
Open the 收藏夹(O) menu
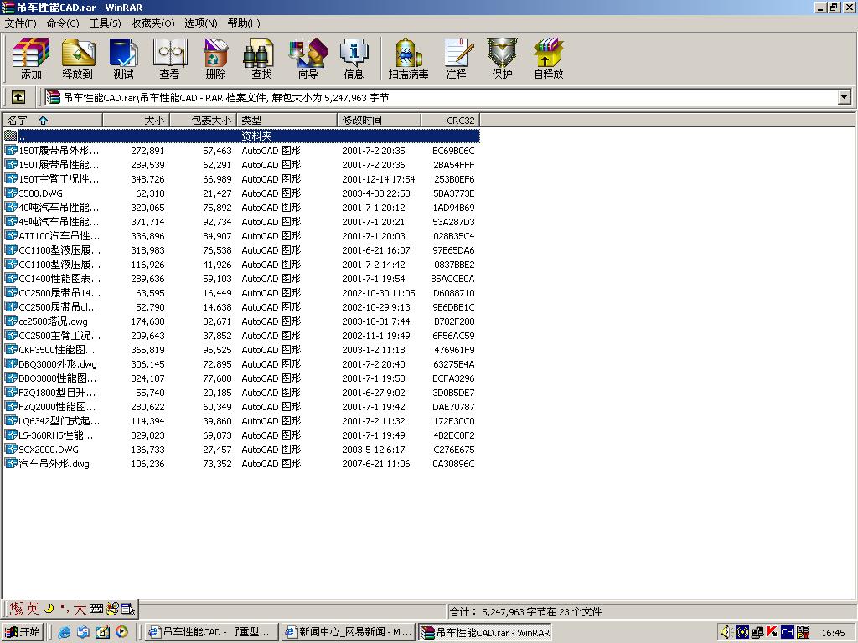pyautogui.click(x=152, y=23)
